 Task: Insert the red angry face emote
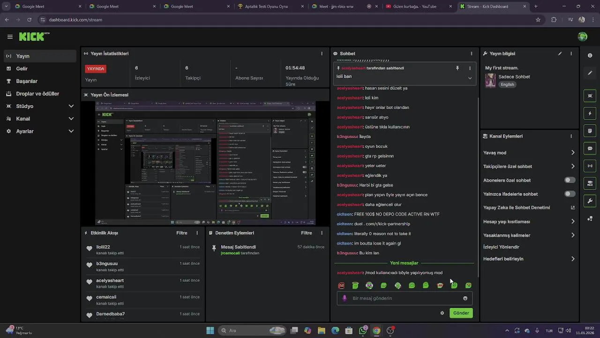(341, 285)
